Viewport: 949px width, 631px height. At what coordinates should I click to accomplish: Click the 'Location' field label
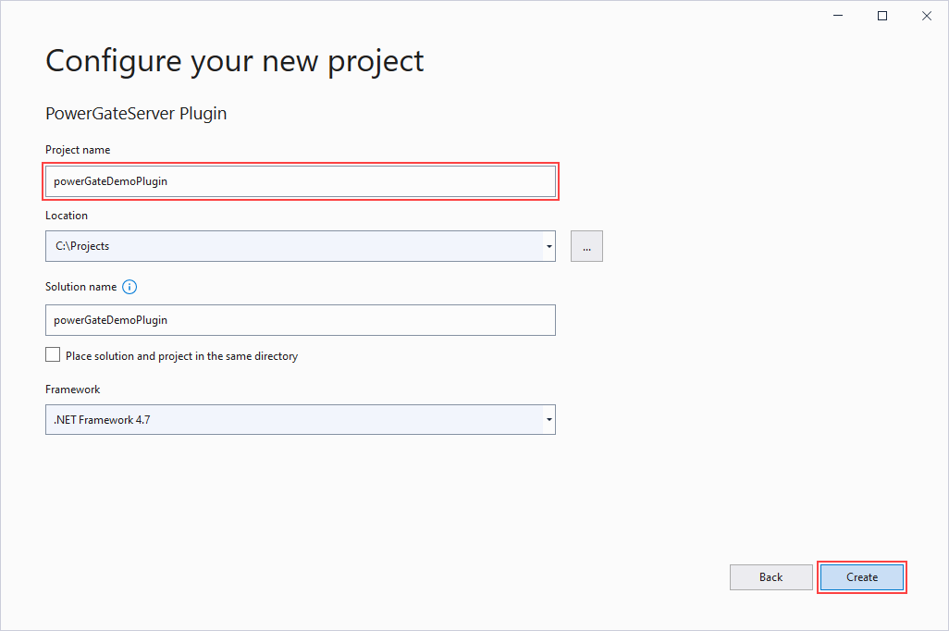[x=67, y=216]
